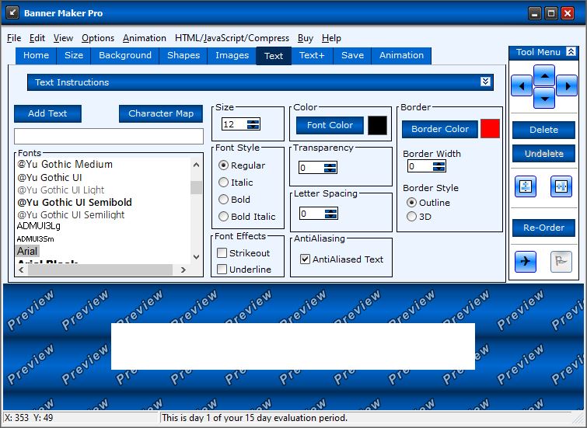Click the Add Text button
The image size is (587, 428).
point(47,113)
